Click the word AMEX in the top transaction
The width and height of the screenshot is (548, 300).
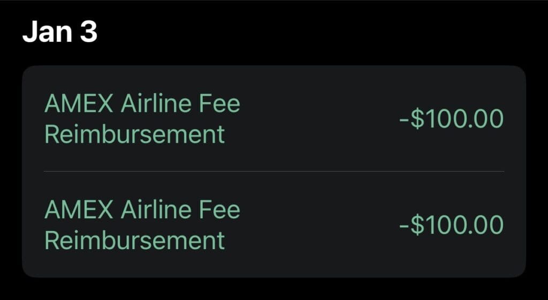79,104
